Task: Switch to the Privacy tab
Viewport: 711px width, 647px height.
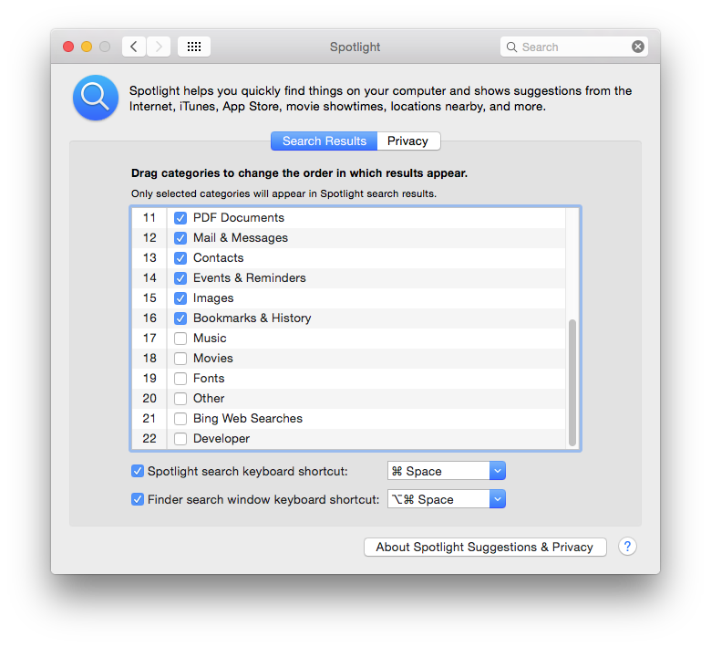Action: click(408, 141)
